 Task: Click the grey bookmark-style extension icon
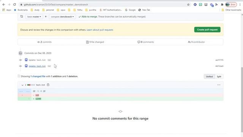(206, 5)
